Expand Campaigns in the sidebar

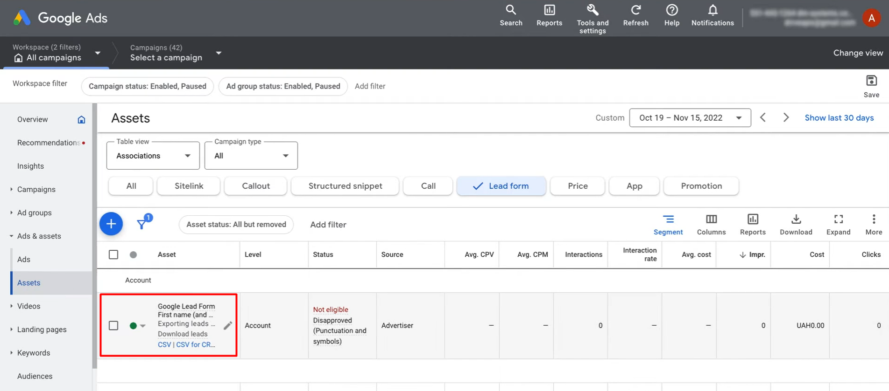(x=11, y=189)
